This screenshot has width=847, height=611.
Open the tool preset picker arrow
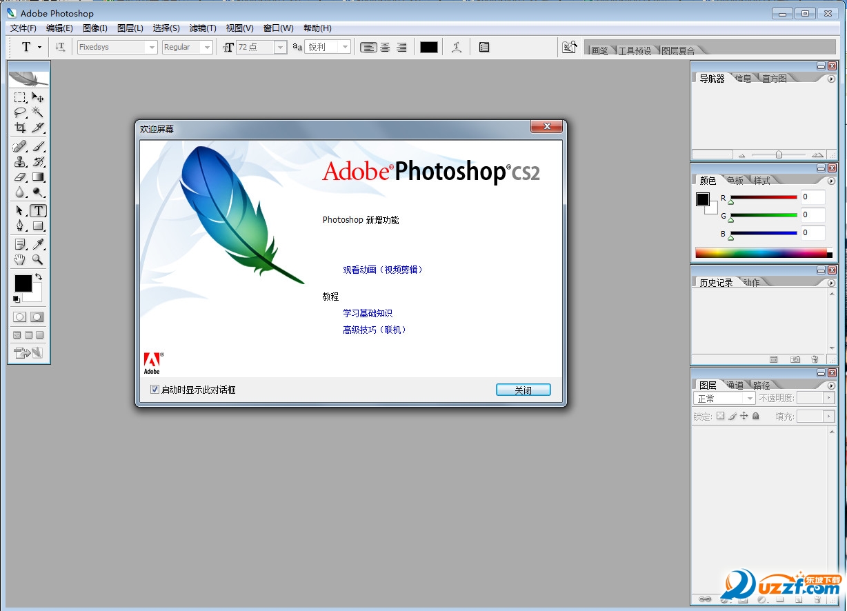click(x=39, y=47)
